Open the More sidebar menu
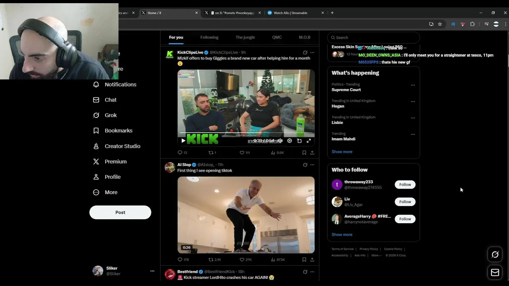This screenshot has height=286, width=509. [x=105, y=192]
